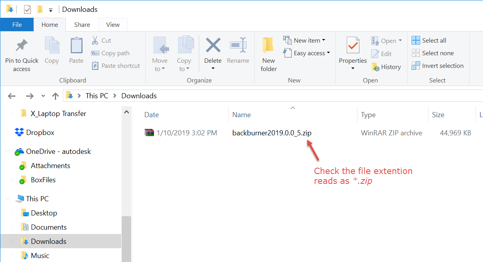Go up one folder level
The image size is (483, 262).
[55, 96]
